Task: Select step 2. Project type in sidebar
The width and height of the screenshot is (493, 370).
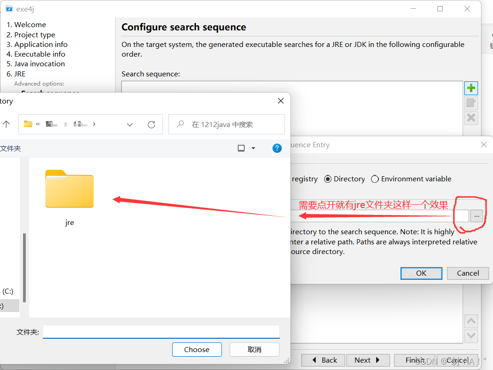Action: click(31, 35)
